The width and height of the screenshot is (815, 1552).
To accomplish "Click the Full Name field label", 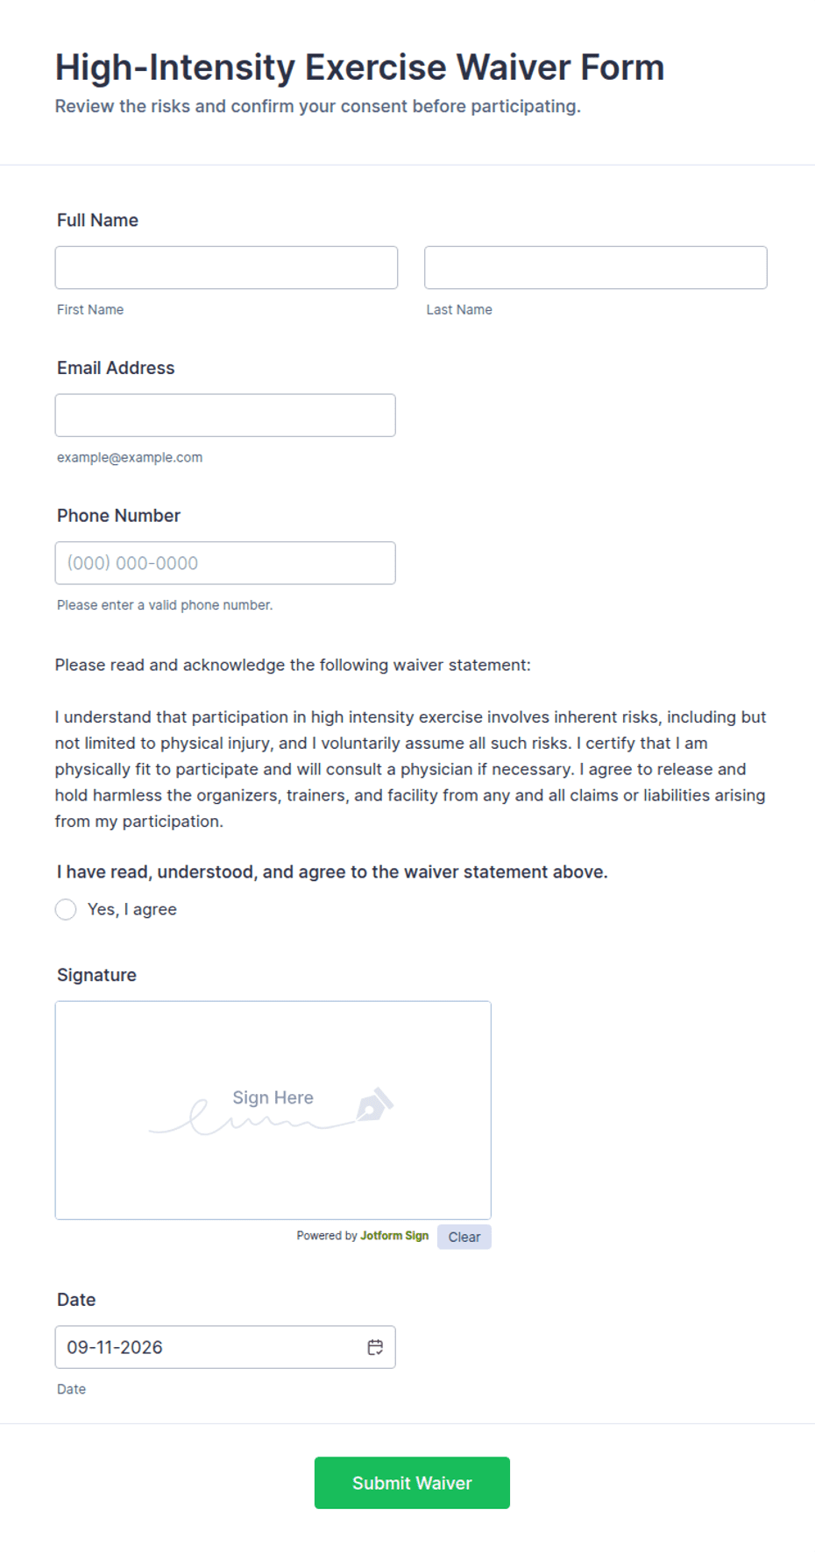I will coord(97,220).
